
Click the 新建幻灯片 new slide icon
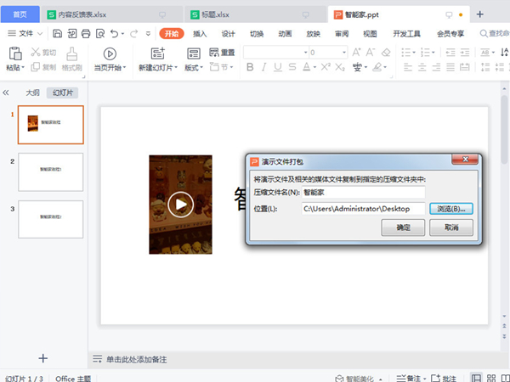click(156, 53)
